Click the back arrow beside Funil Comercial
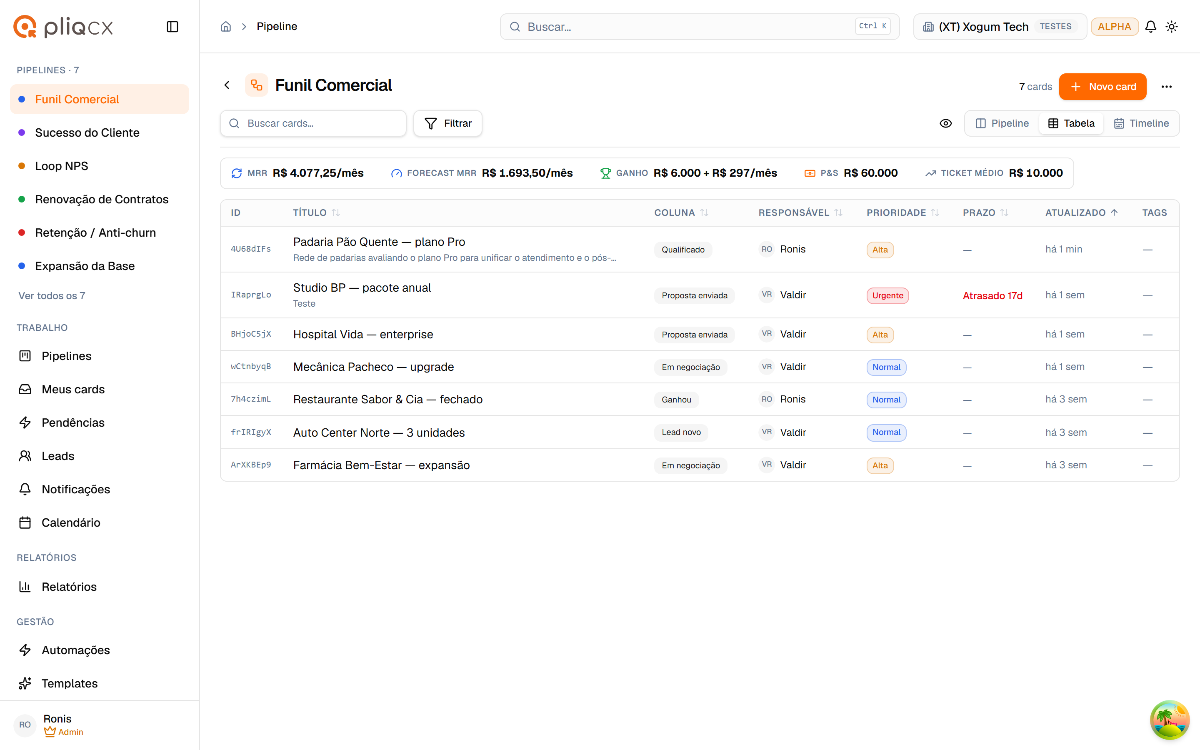This screenshot has height=750, width=1200. coord(227,85)
